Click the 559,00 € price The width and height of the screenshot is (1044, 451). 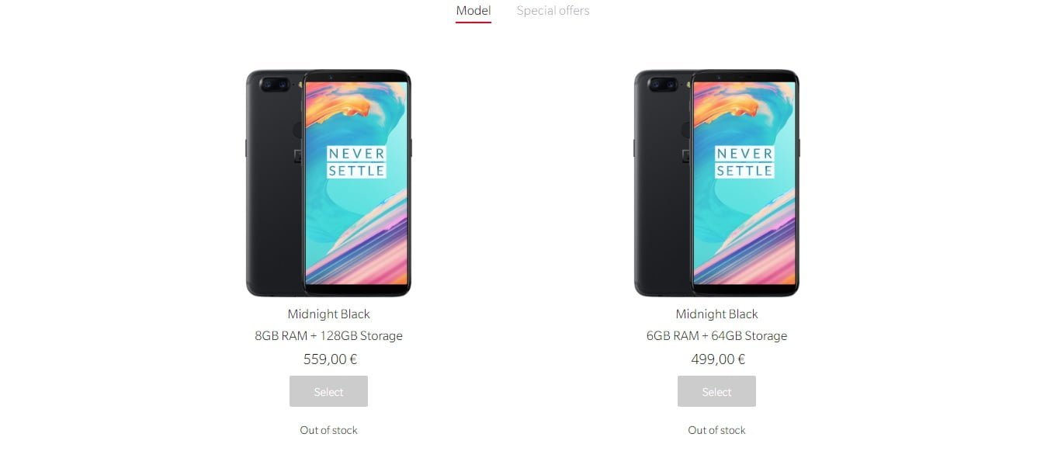[330, 359]
